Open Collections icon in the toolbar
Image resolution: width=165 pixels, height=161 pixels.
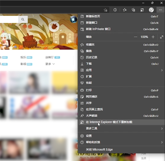tap(133, 10)
